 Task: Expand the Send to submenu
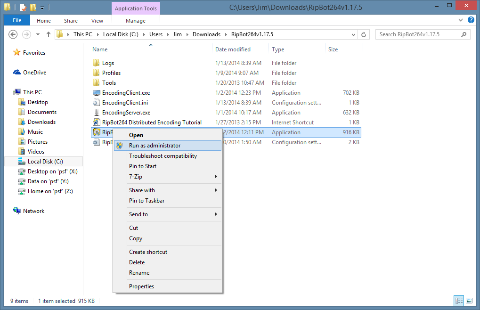tap(216, 214)
